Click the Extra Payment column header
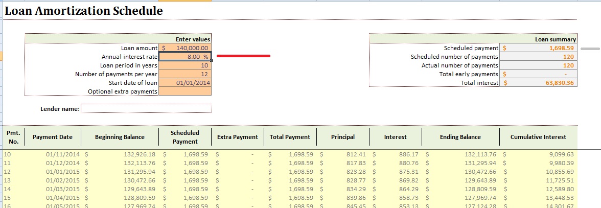 pyautogui.click(x=237, y=137)
